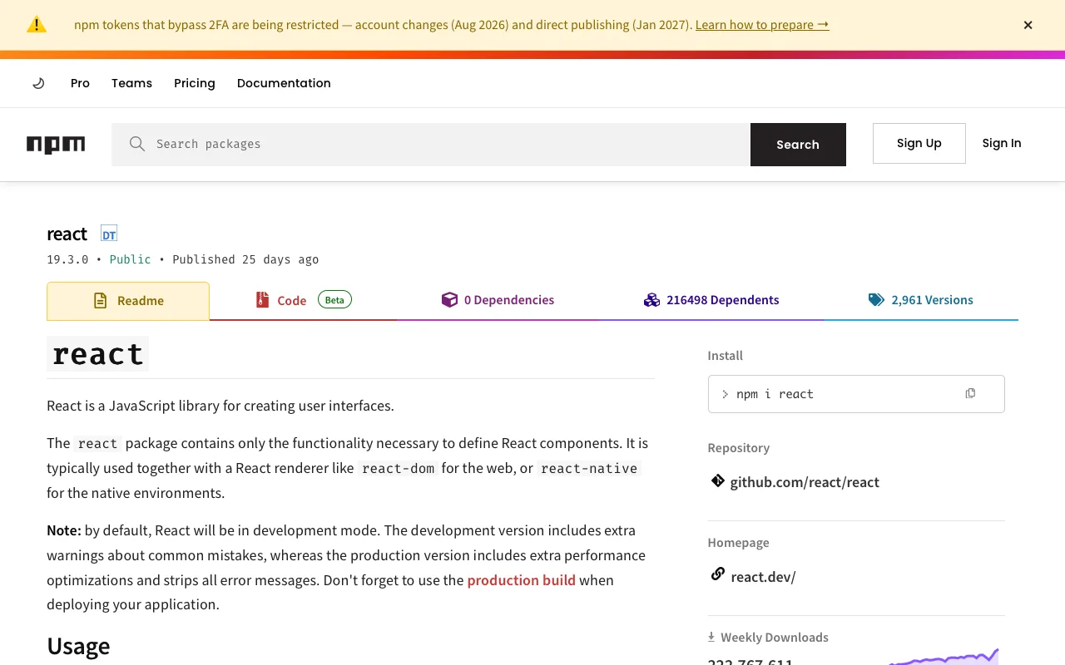Click the 19.3.0 version number

pos(67,259)
